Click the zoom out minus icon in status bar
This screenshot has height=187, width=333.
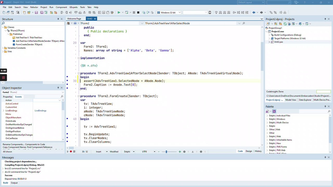coord(159,152)
